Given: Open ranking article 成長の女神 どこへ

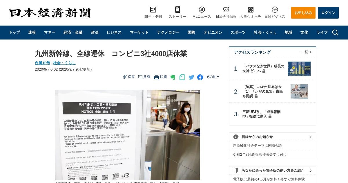Looking at the screenshot, I should point(263,69).
